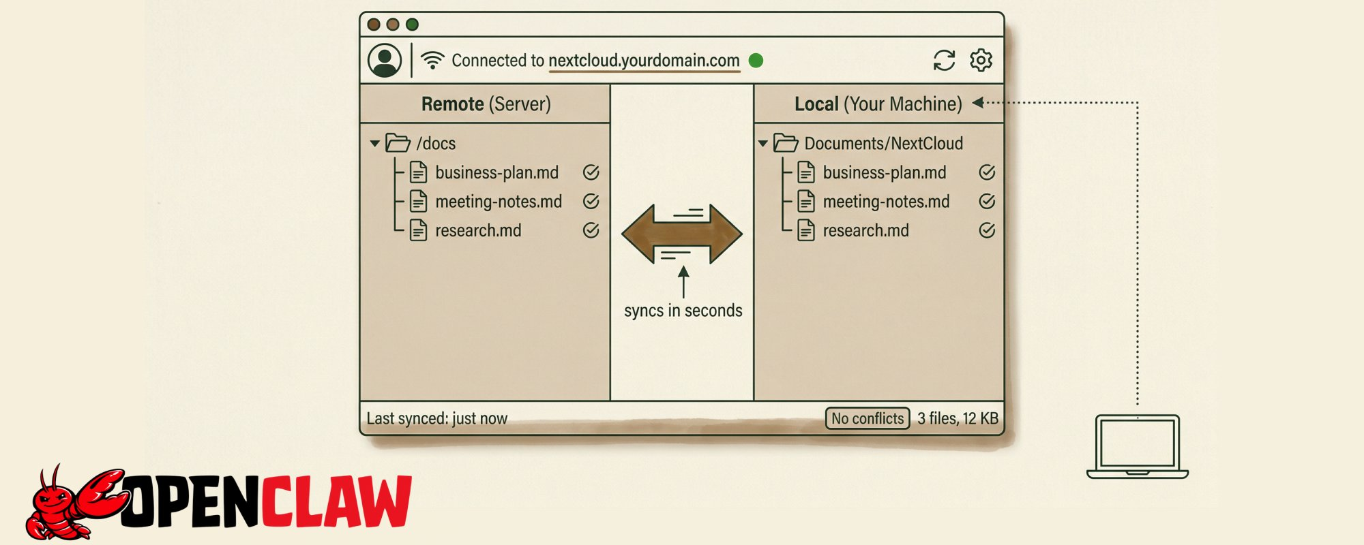This screenshot has width=1364, height=545.
Task: Collapse the remote /docs folder tree
Action: click(374, 144)
